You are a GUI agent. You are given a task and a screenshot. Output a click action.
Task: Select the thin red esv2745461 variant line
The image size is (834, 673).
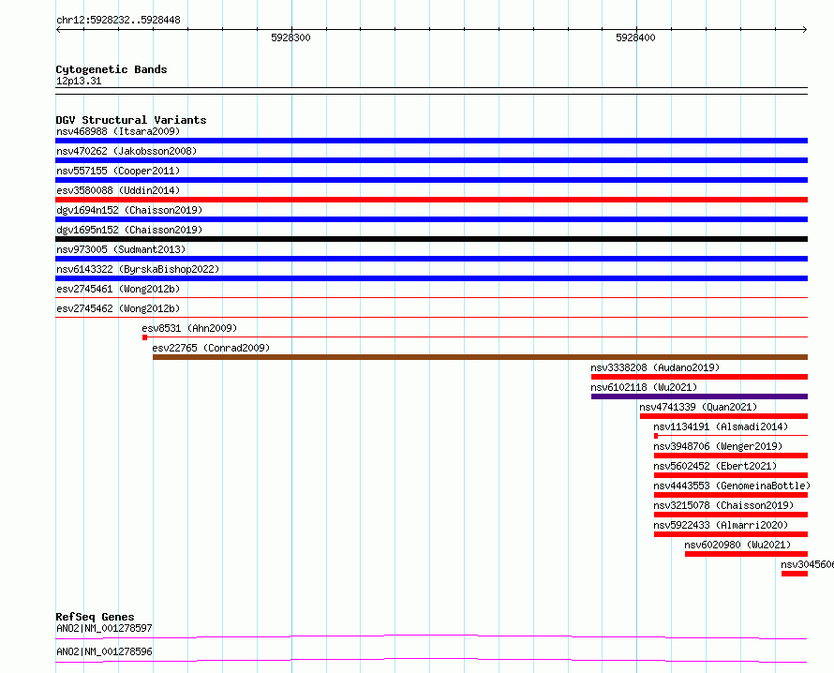431,298
